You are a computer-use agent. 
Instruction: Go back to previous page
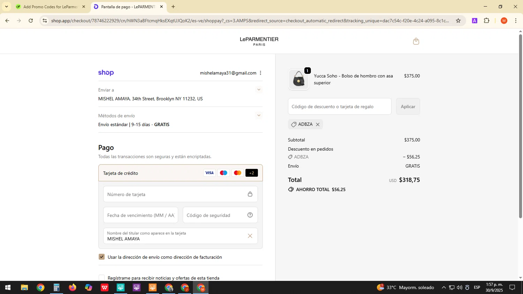click(x=7, y=21)
